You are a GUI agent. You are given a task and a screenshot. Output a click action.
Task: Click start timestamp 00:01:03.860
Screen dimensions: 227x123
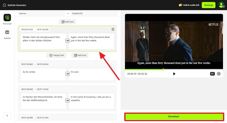click(x=27, y=64)
